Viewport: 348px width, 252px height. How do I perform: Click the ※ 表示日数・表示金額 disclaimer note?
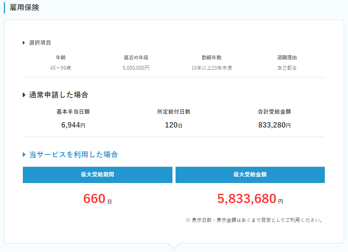point(254,220)
